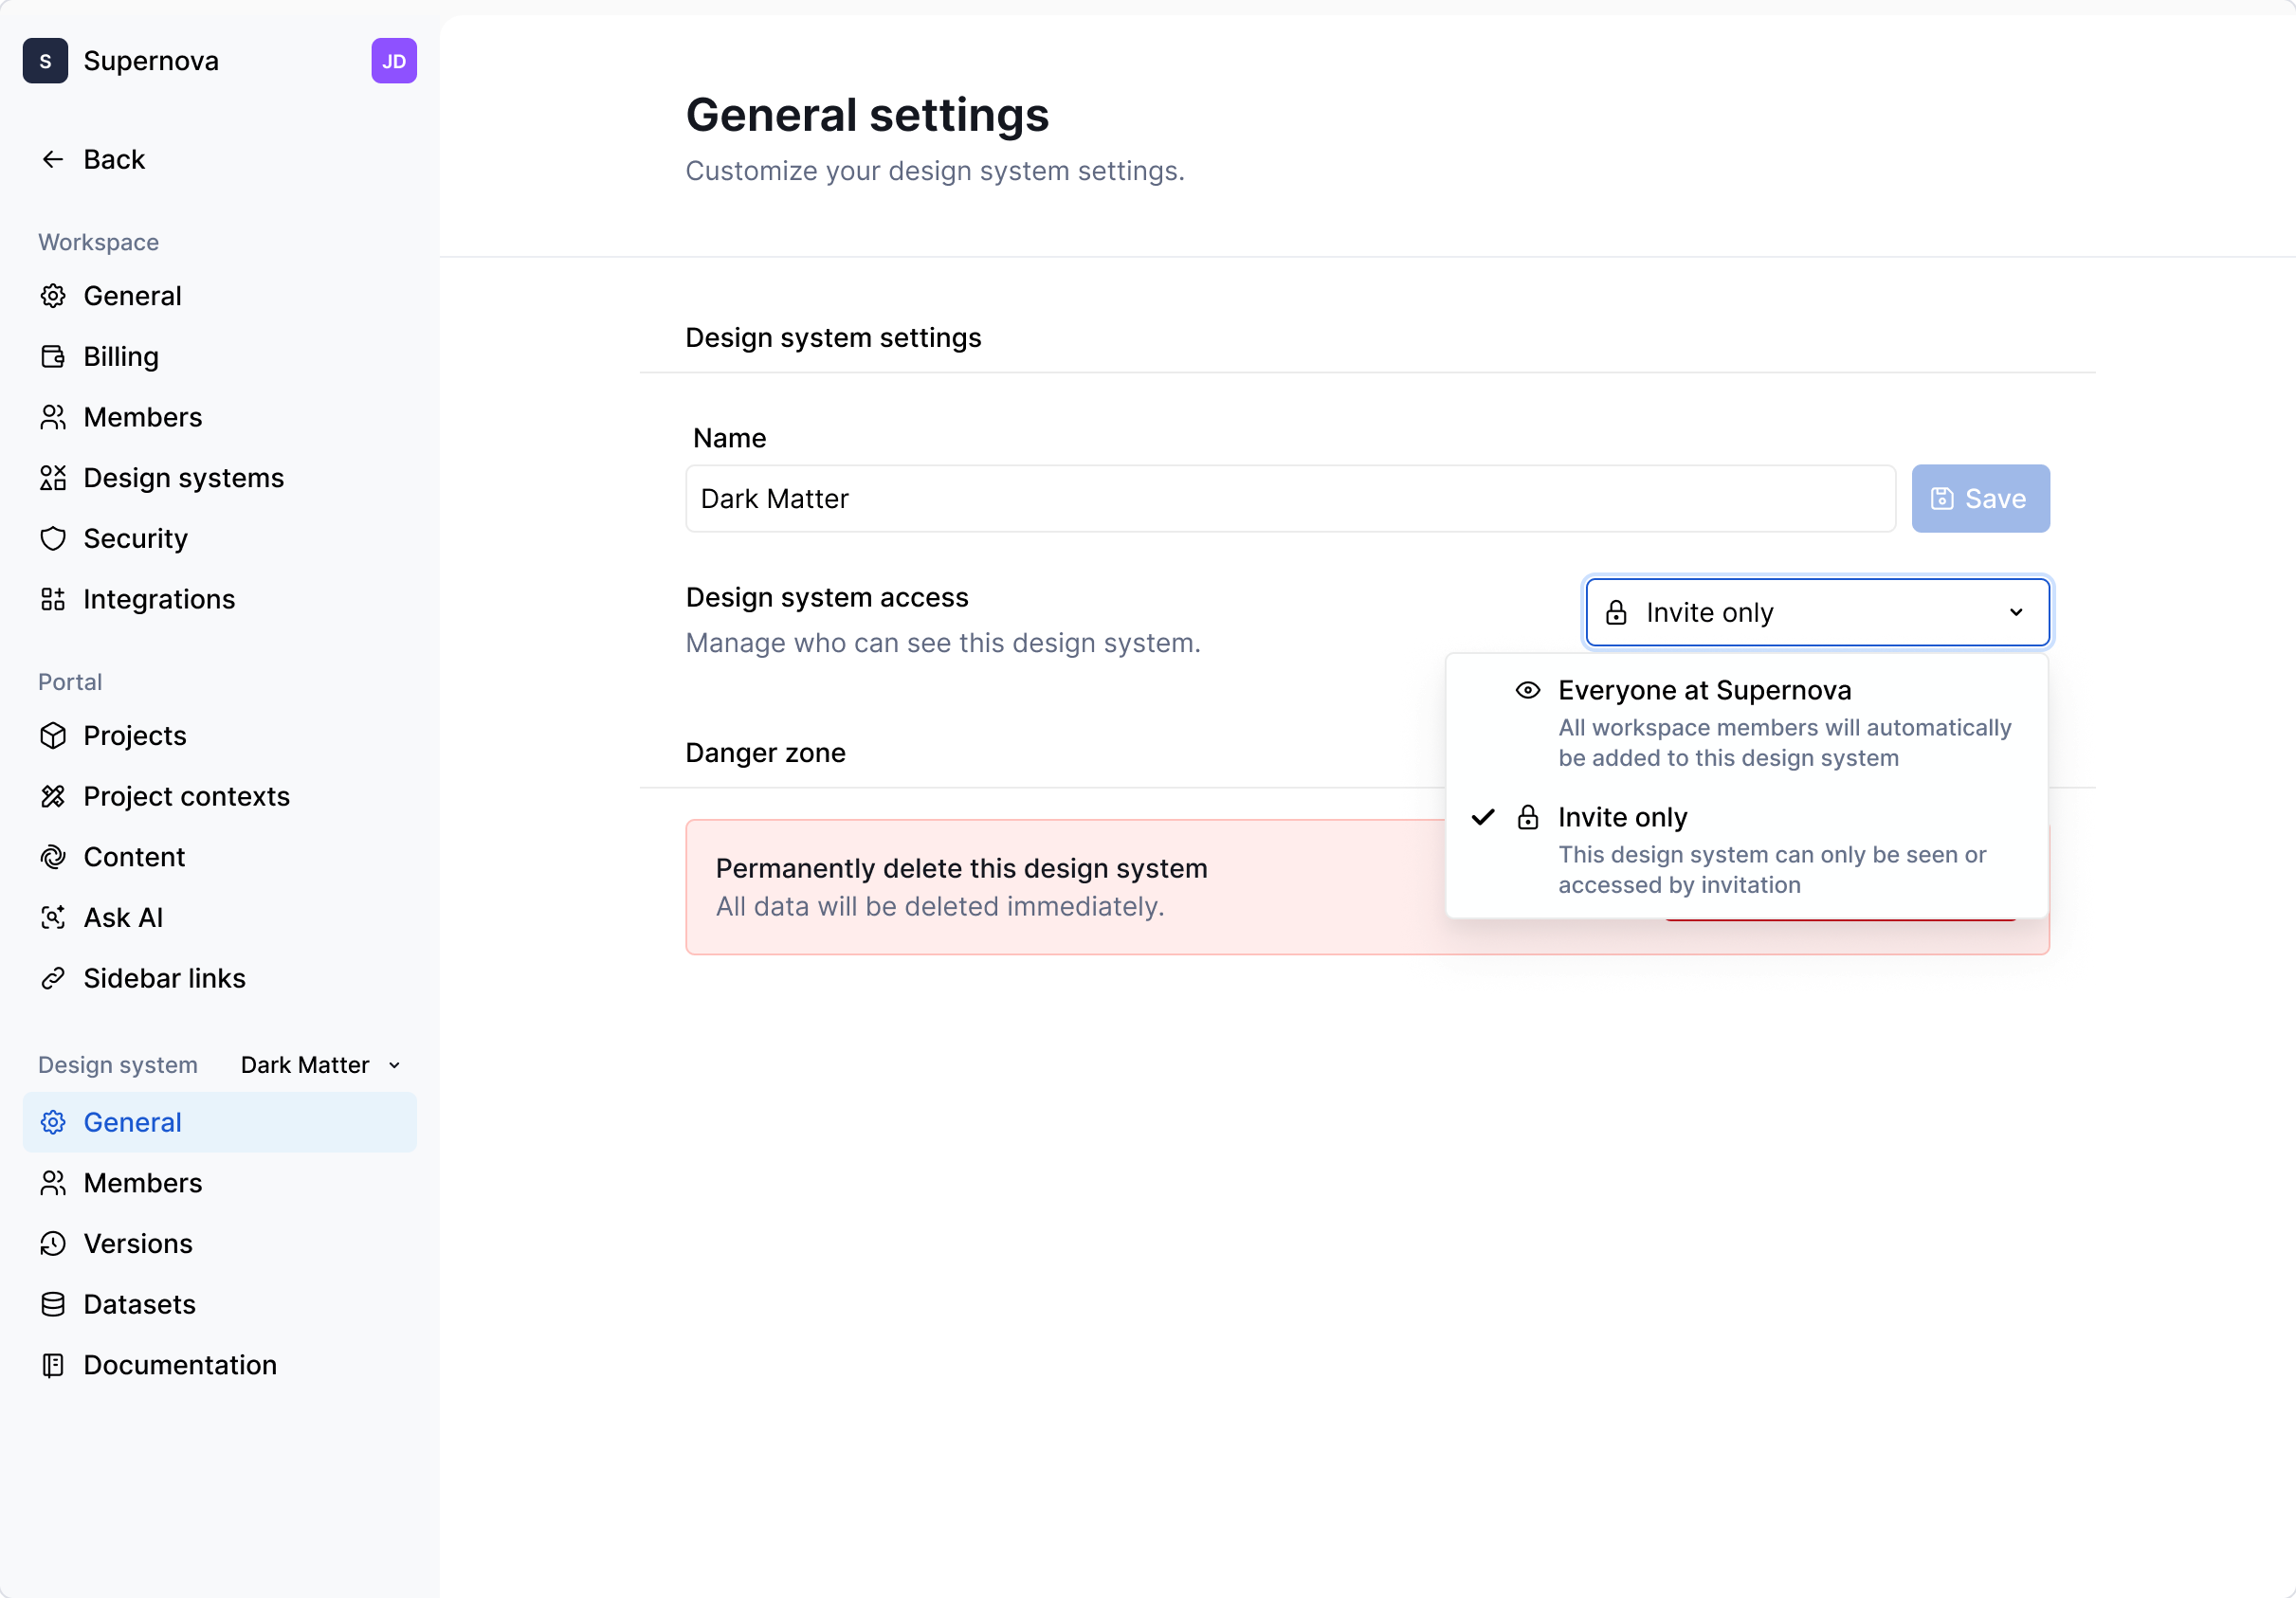Open the Documentation page icon
Viewport: 2296px width, 1598px height.
tap(54, 1365)
